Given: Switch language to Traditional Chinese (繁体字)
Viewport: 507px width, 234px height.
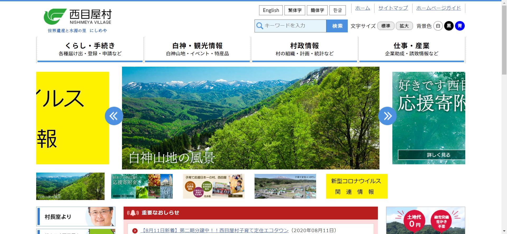Looking at the screenshot, I should coord(295,10).
